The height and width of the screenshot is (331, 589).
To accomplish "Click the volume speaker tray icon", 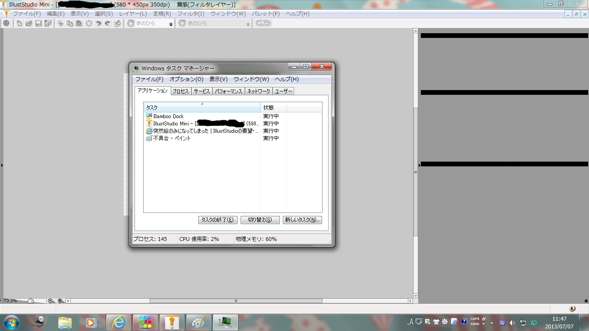I will pyautogui.click(x=513, y=322).
